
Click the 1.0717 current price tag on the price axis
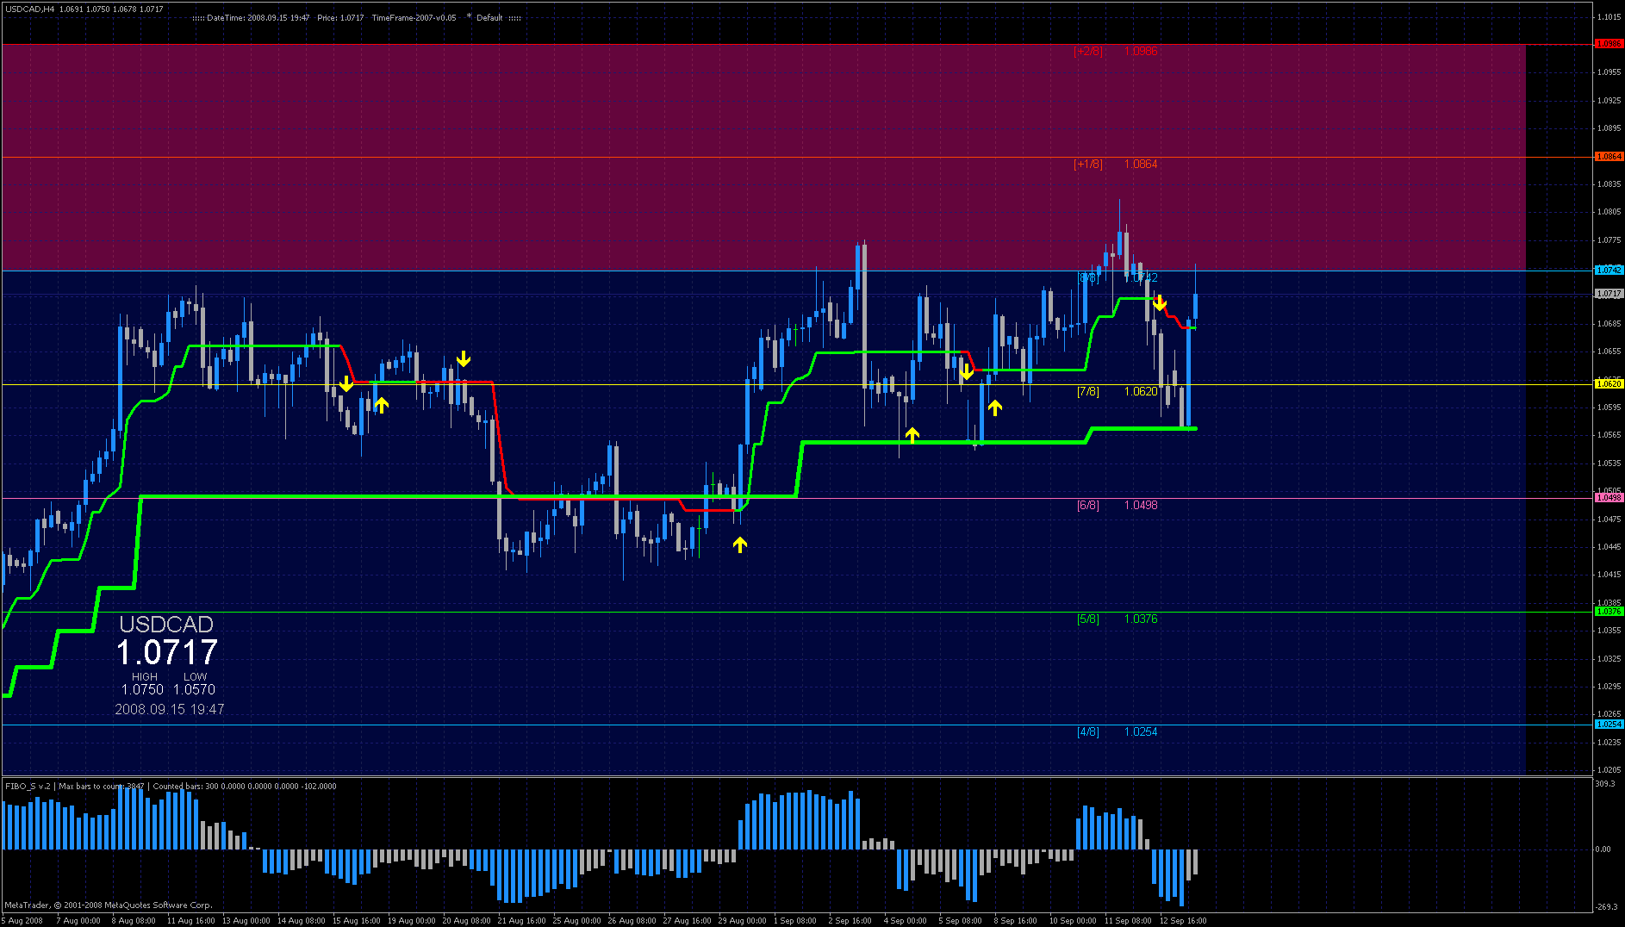click(x=1609, y=294)
